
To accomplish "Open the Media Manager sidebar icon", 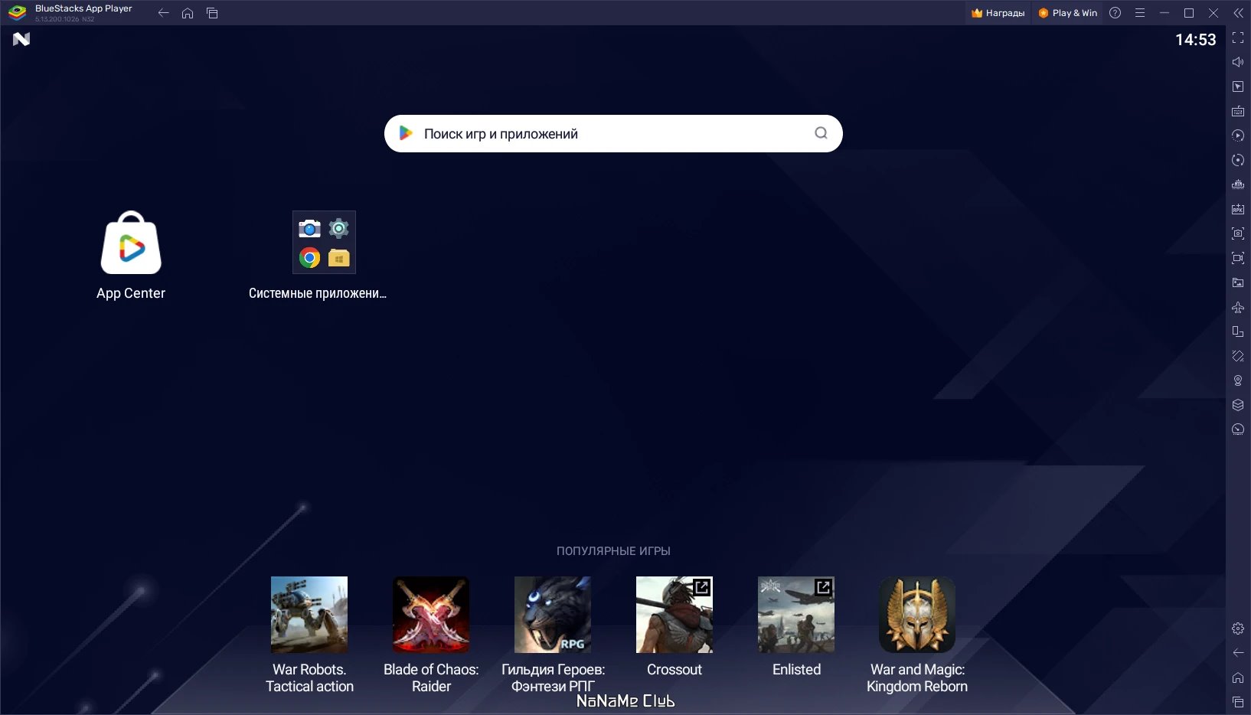I will point(1238,282).
